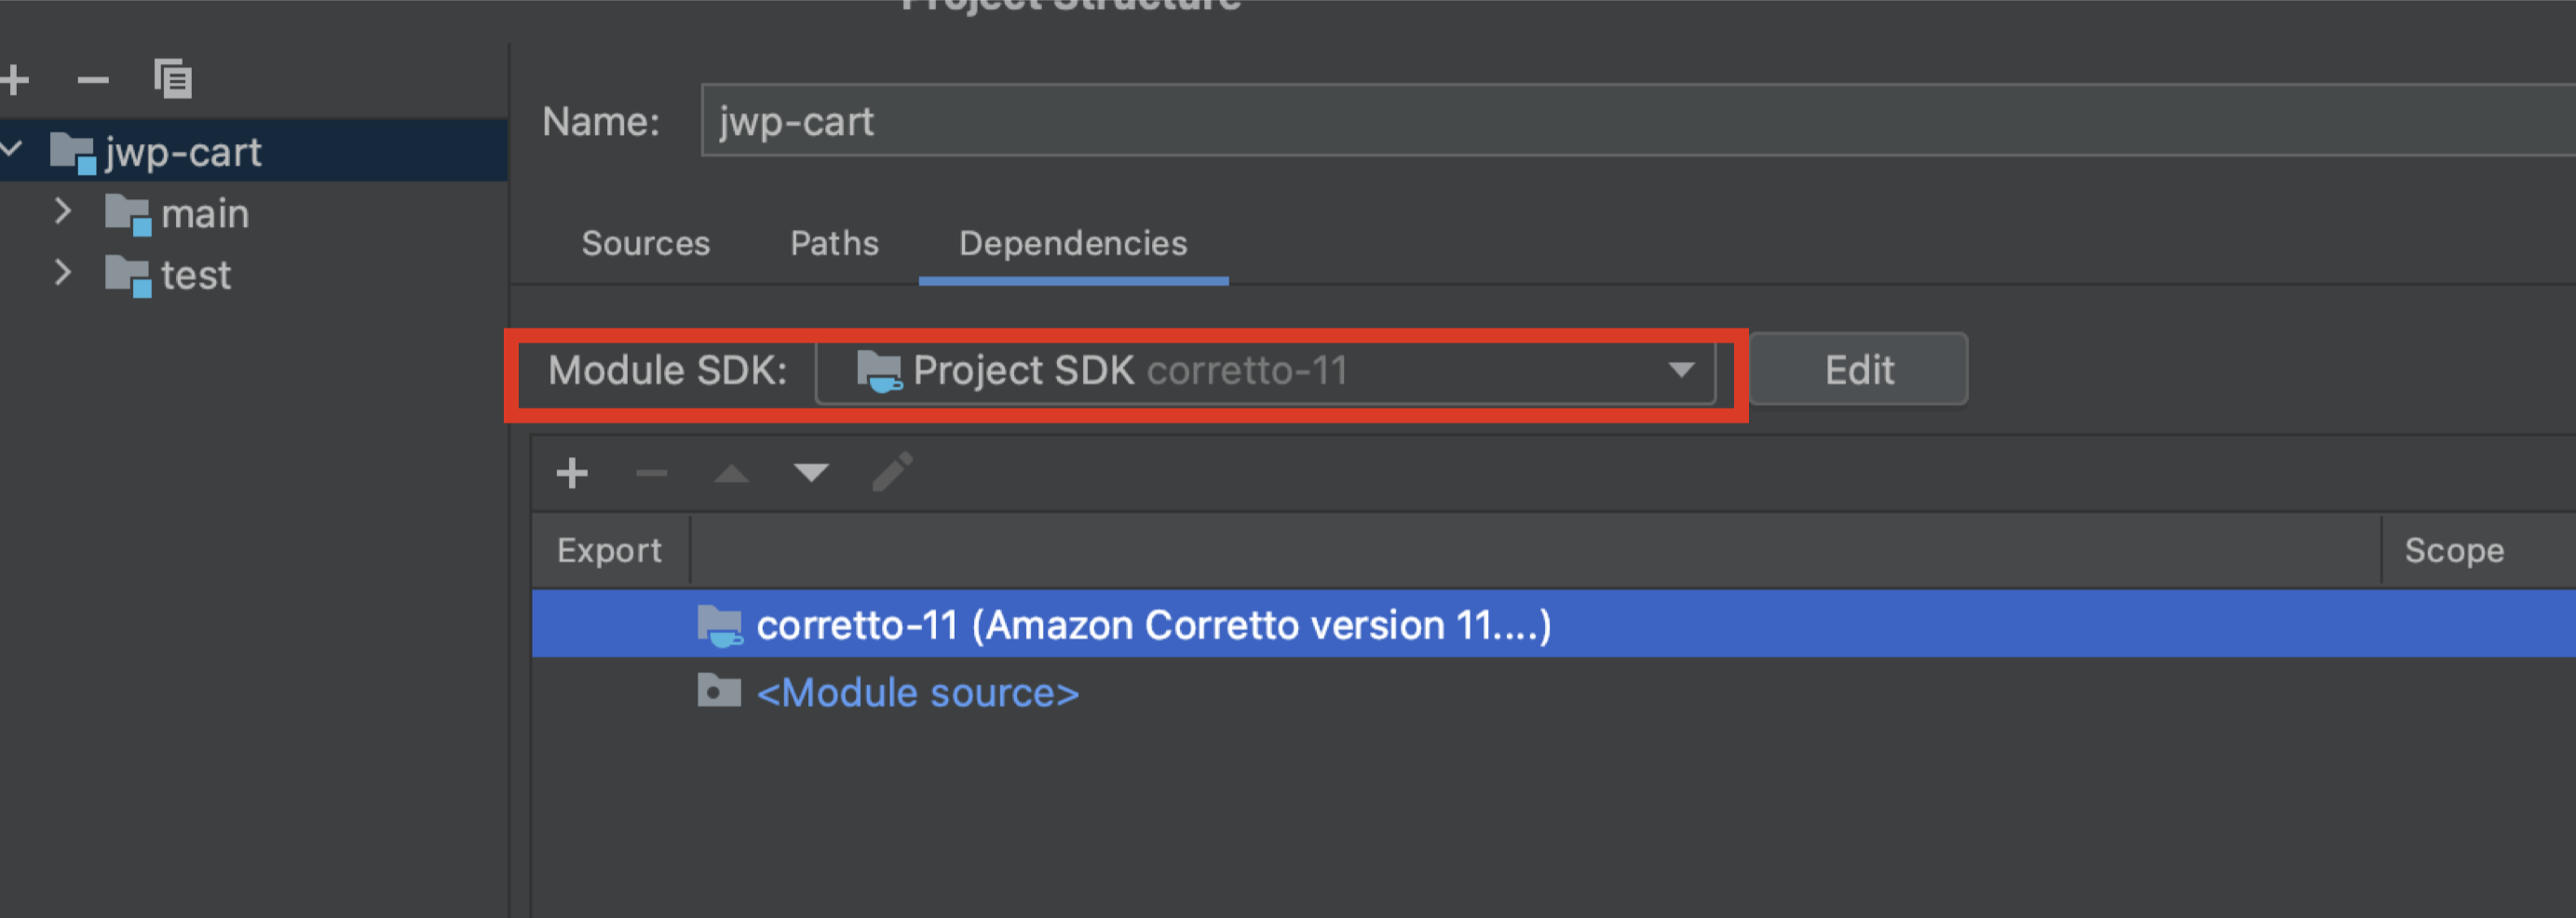Select the Module source entry
2576x918 pixels.
pos(917,693)
